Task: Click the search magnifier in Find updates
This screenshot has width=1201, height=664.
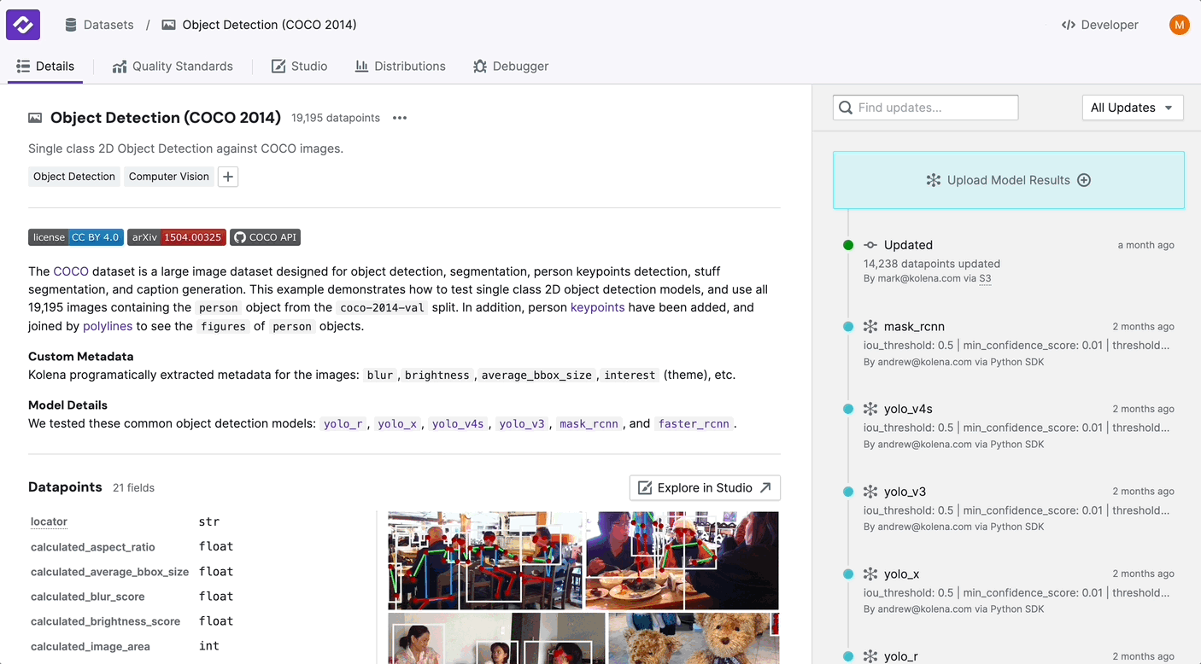Action: coord(846,108)
